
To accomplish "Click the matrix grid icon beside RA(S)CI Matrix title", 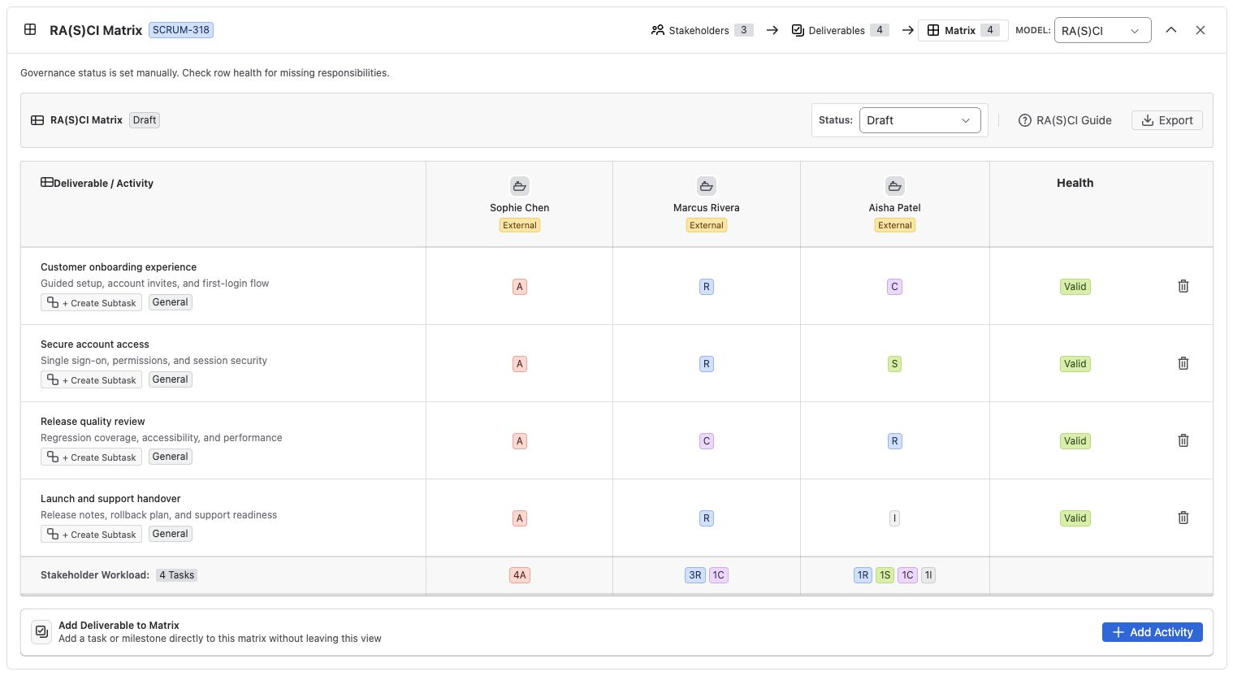I will tap(30, 30).
